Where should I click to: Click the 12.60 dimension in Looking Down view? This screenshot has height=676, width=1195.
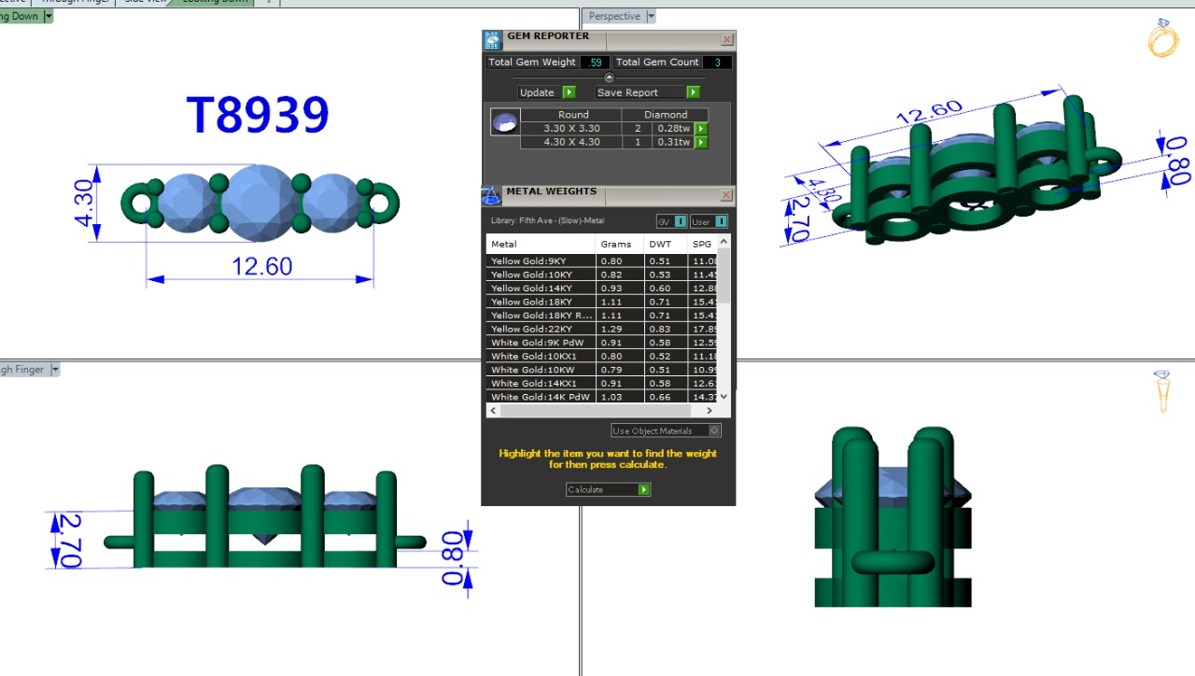pyautogui.click(x=262, y=266)
